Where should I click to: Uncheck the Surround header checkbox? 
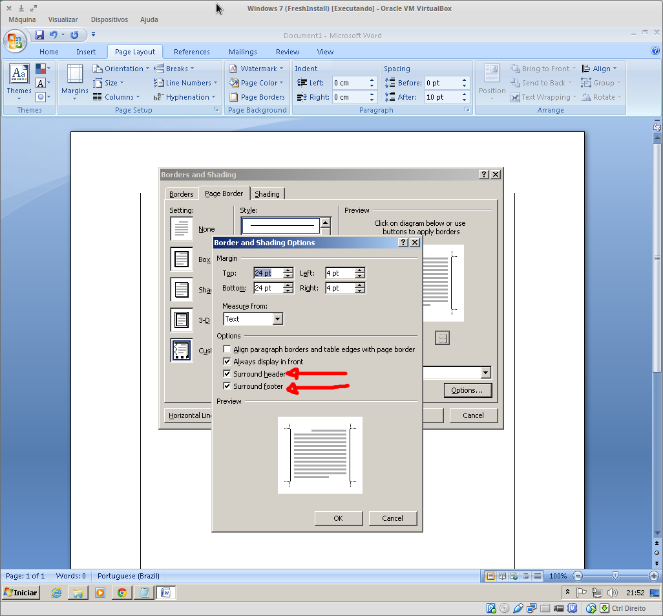pos(227,374)
